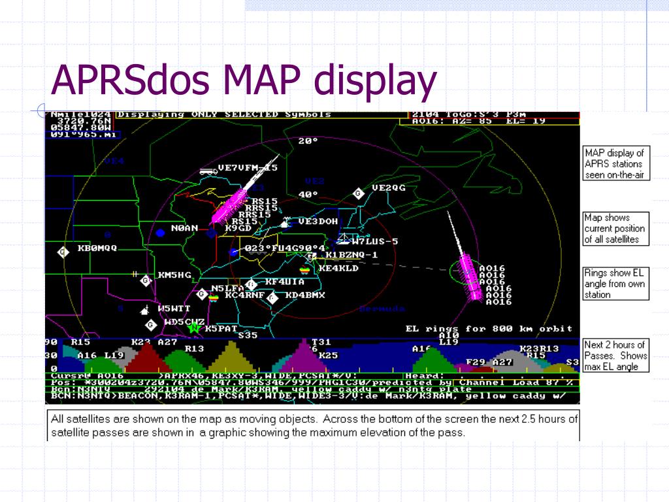Select the KE4KLD callsign label
The width and height of the screenshot is (669, 502).
click(x=338, y=269)
